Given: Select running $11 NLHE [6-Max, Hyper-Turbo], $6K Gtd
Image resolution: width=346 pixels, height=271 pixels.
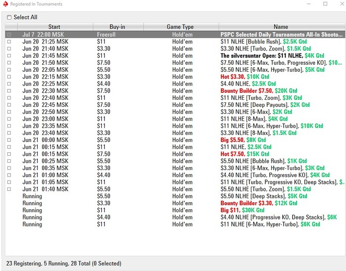Looking at the screenshot, I should (x=175, y=225).
